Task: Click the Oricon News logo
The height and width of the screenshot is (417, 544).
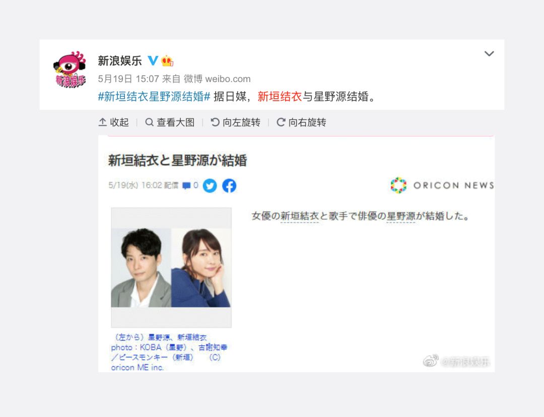Action: [442, 185]
